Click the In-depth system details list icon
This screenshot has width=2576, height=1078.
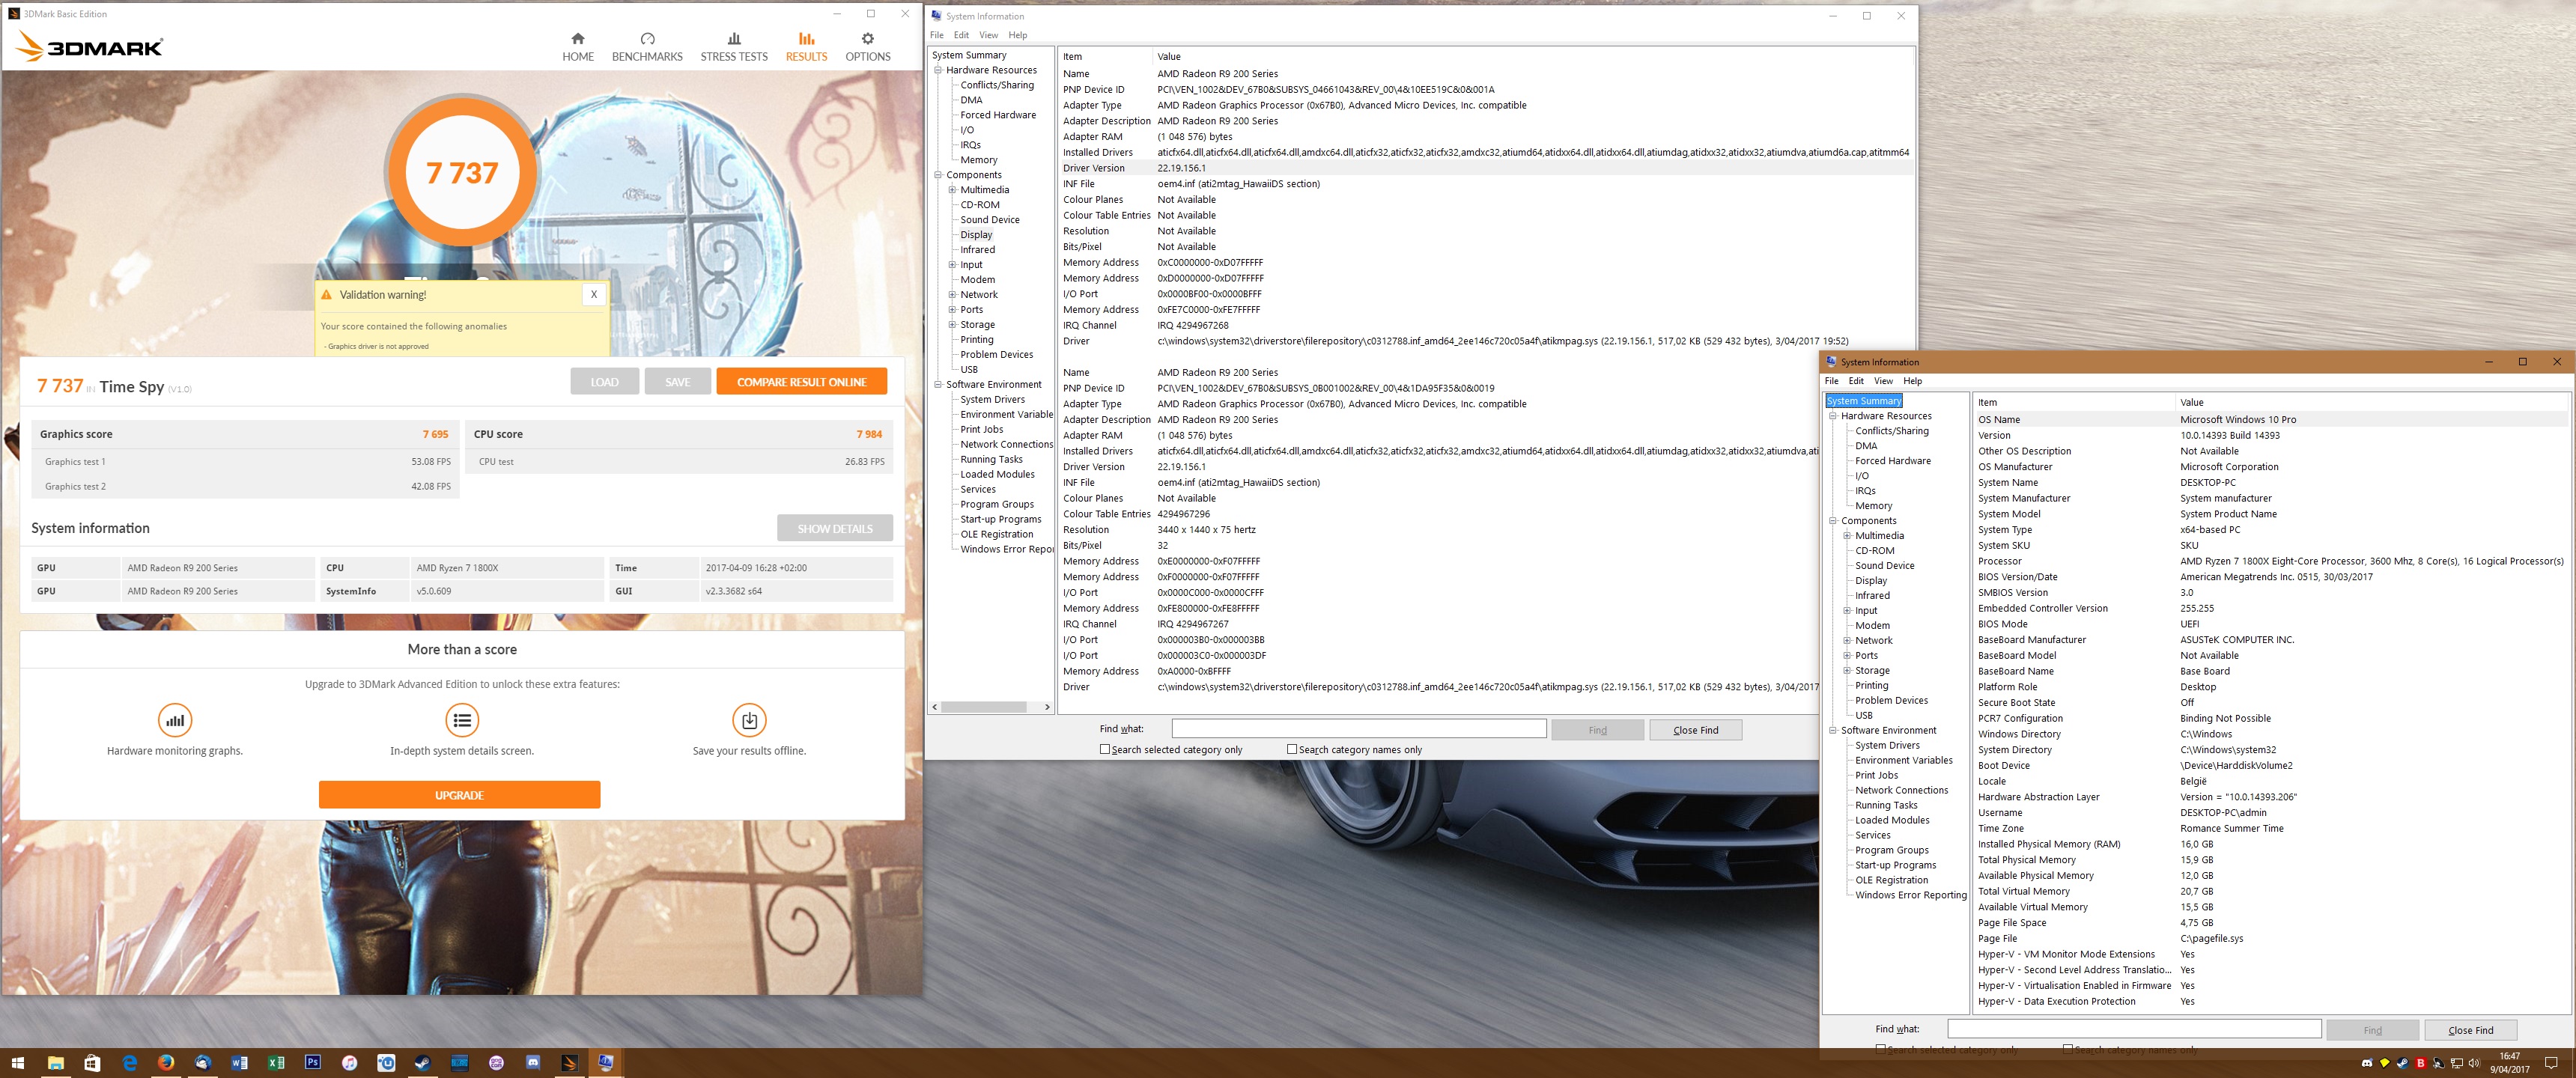click(462, 720)
